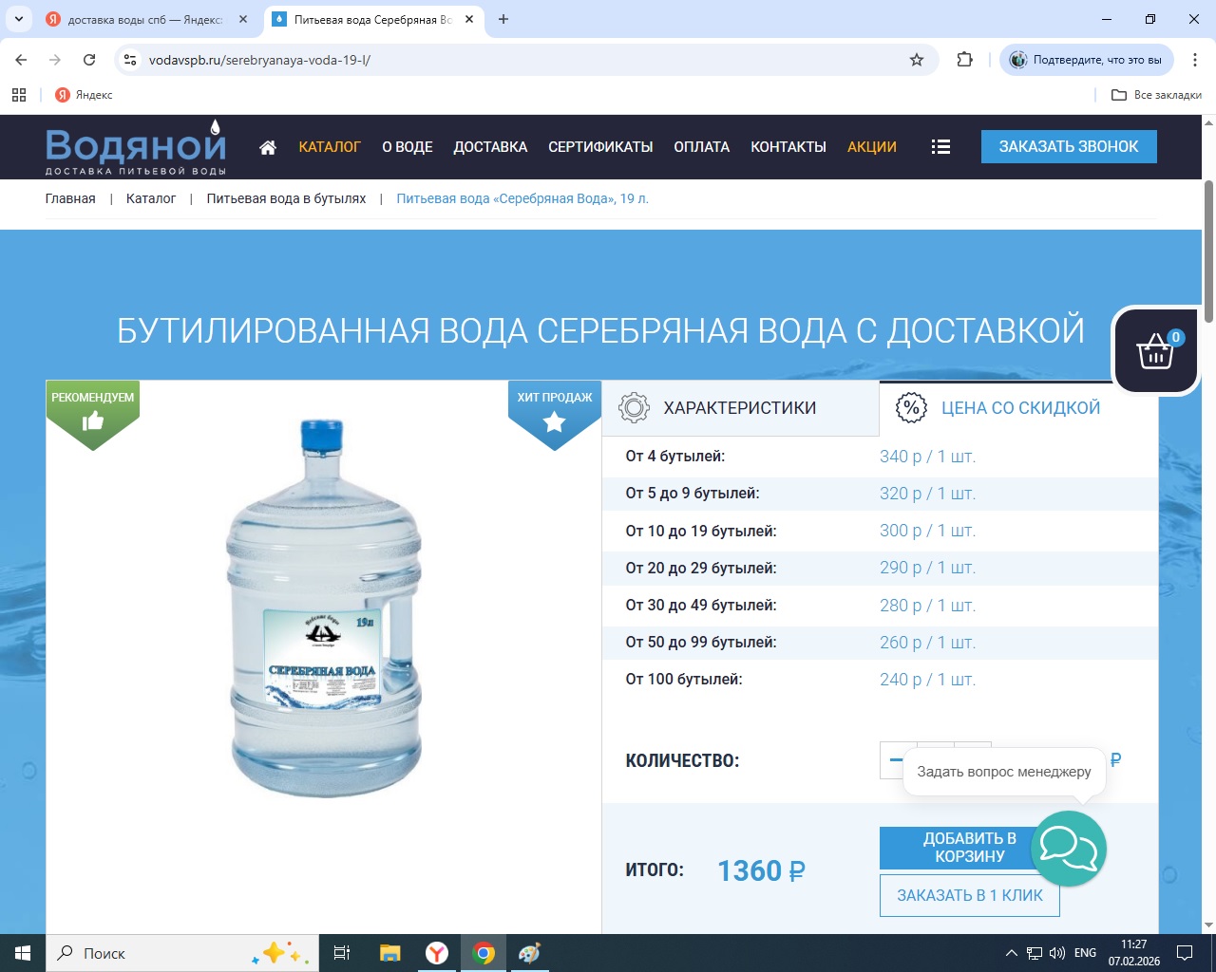Navigate to the ОПЛАТА page

(702, 147)
